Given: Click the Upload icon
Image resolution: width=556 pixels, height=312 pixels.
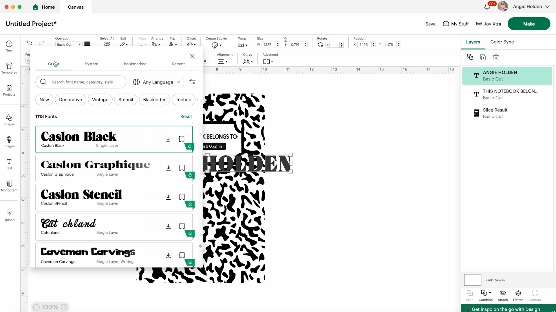Looking at the screenshot, I should coord(9,216).
